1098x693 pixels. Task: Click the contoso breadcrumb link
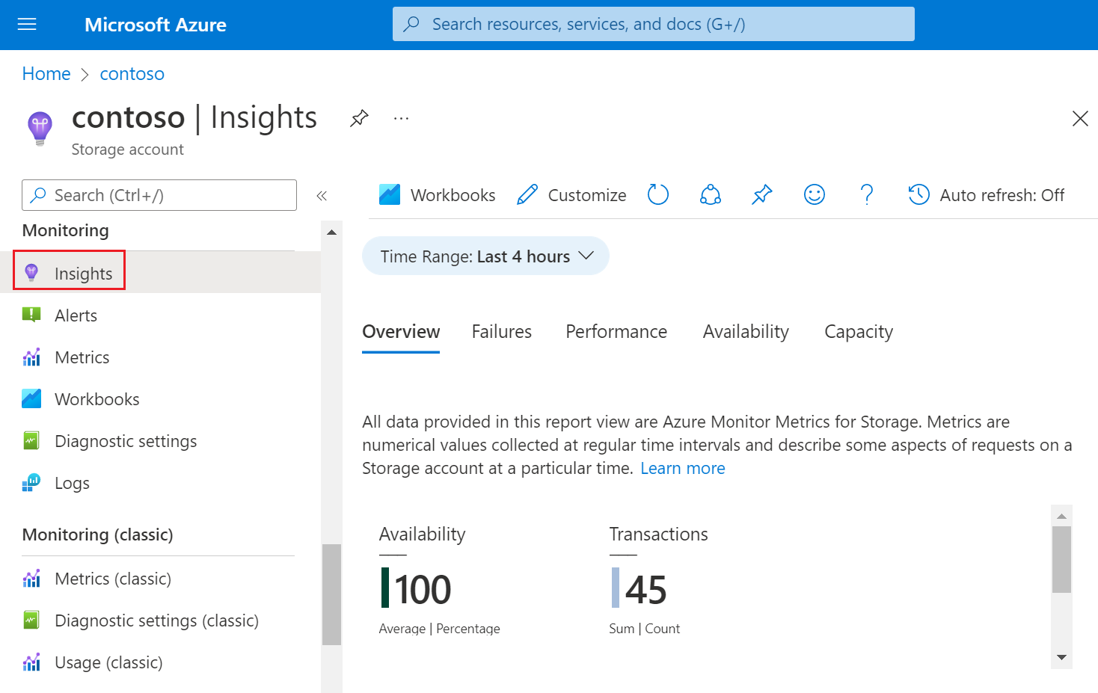(x=132, y=73)
